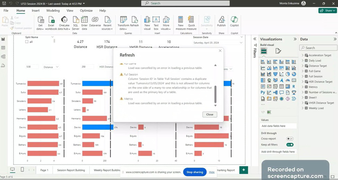Select the SQL Server data source
Screen dimensions: 338x180
[76, 23]
